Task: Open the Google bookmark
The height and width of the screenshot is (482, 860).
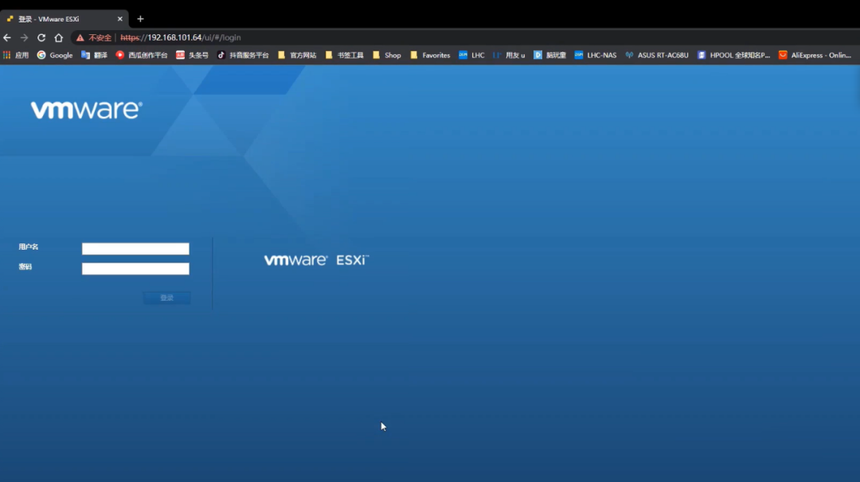Action: click(55, 56)
